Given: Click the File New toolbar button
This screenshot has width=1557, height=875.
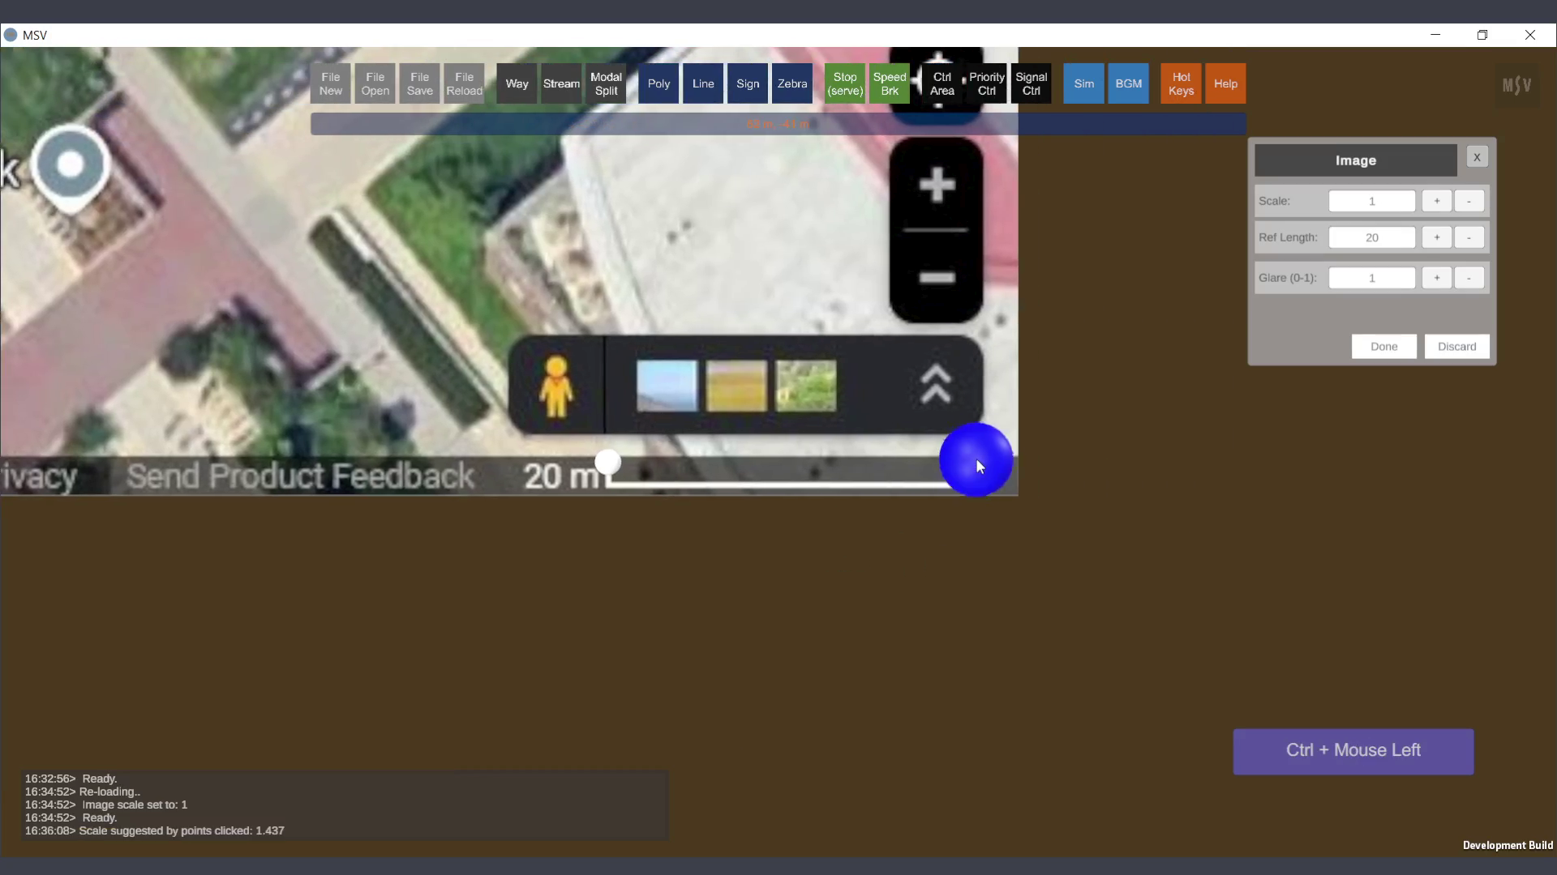Looking at the screenshot, I should pos(330,83).
